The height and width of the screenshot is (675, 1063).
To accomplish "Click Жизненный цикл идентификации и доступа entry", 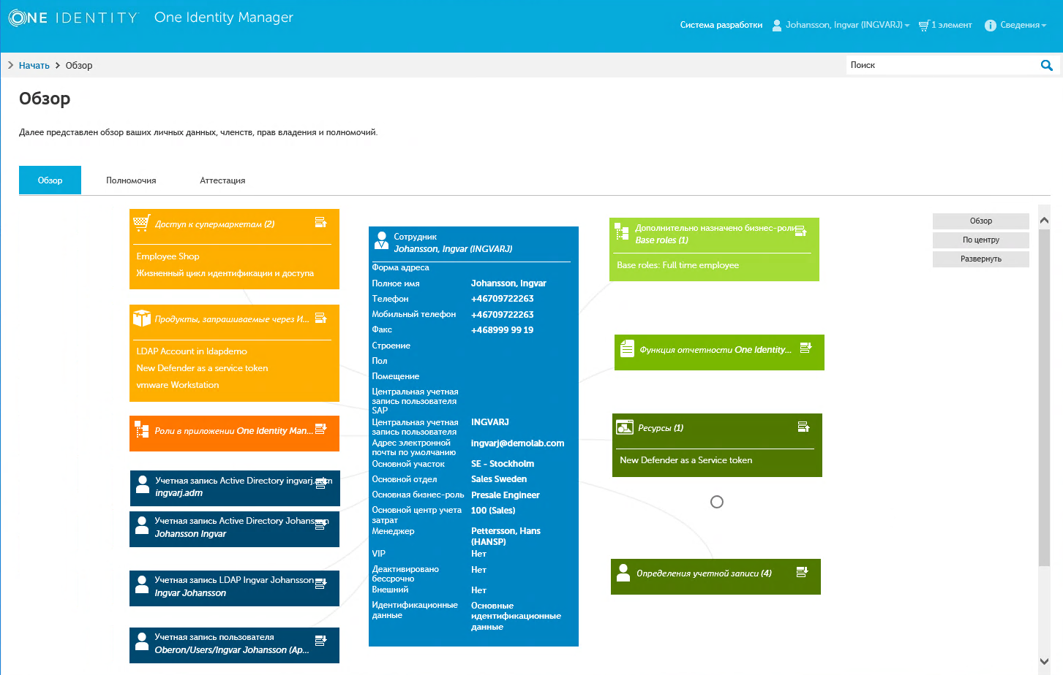I will [x=225, y=273].
